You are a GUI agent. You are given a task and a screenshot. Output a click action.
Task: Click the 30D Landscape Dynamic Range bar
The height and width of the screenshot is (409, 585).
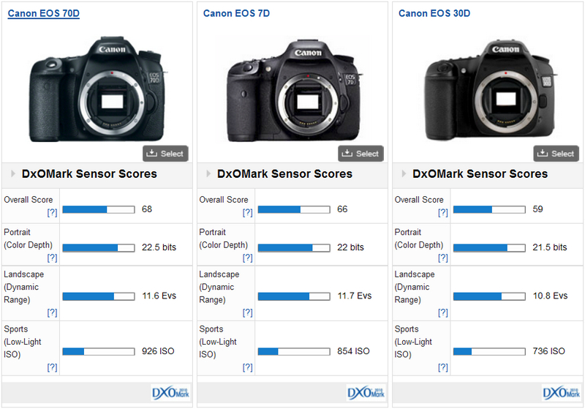pyautogui.click(x=489, y=296)
